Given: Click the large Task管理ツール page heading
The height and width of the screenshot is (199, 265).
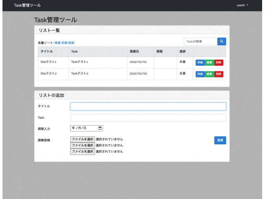Looking at the screenshot, I should tap(55, 20).
